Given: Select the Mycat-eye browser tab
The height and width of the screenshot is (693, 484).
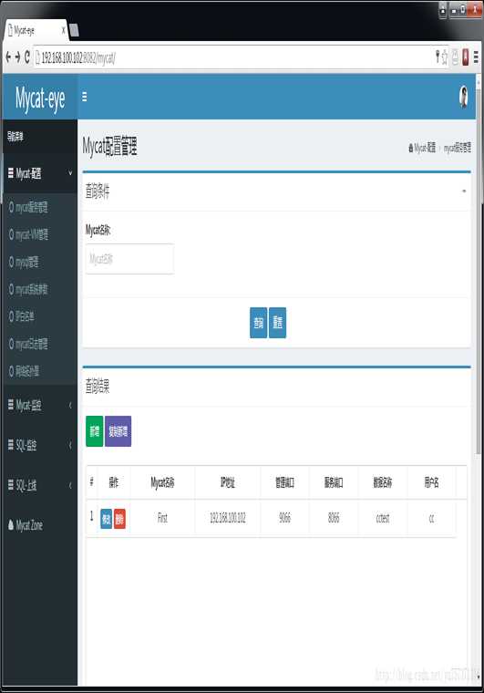Looking at the screenshot, I should (36, 30).
